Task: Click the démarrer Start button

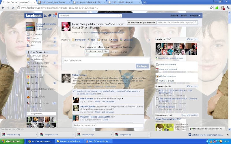Action: (x=12, y=141)
